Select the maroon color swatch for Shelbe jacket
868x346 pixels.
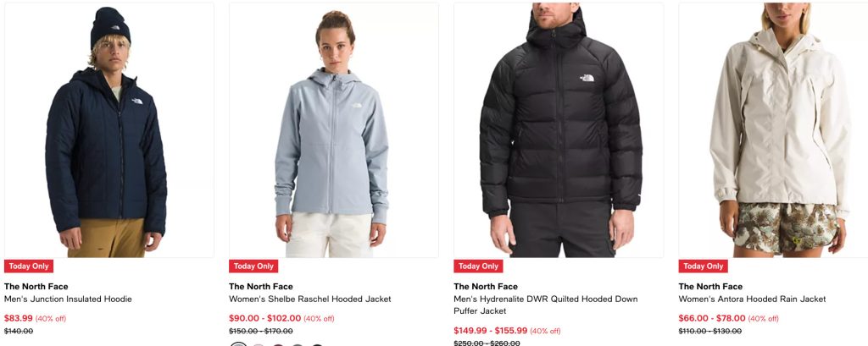278,343
